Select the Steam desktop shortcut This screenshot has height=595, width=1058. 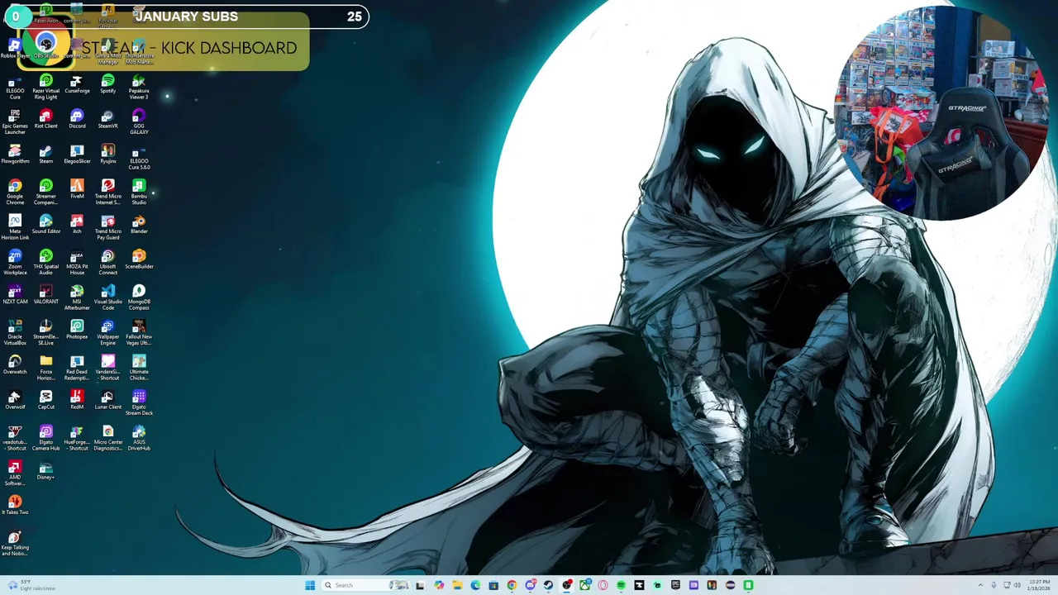[45, 155]
